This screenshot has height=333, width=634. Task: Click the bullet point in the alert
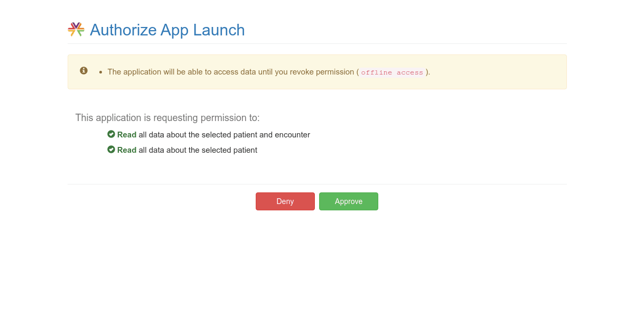[x=100, y=72]
